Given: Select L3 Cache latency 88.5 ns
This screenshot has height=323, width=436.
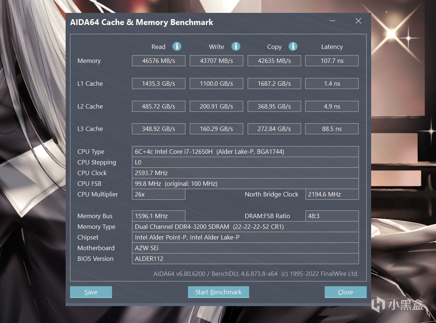Looking at the screenshot, I should coord(332,129).
